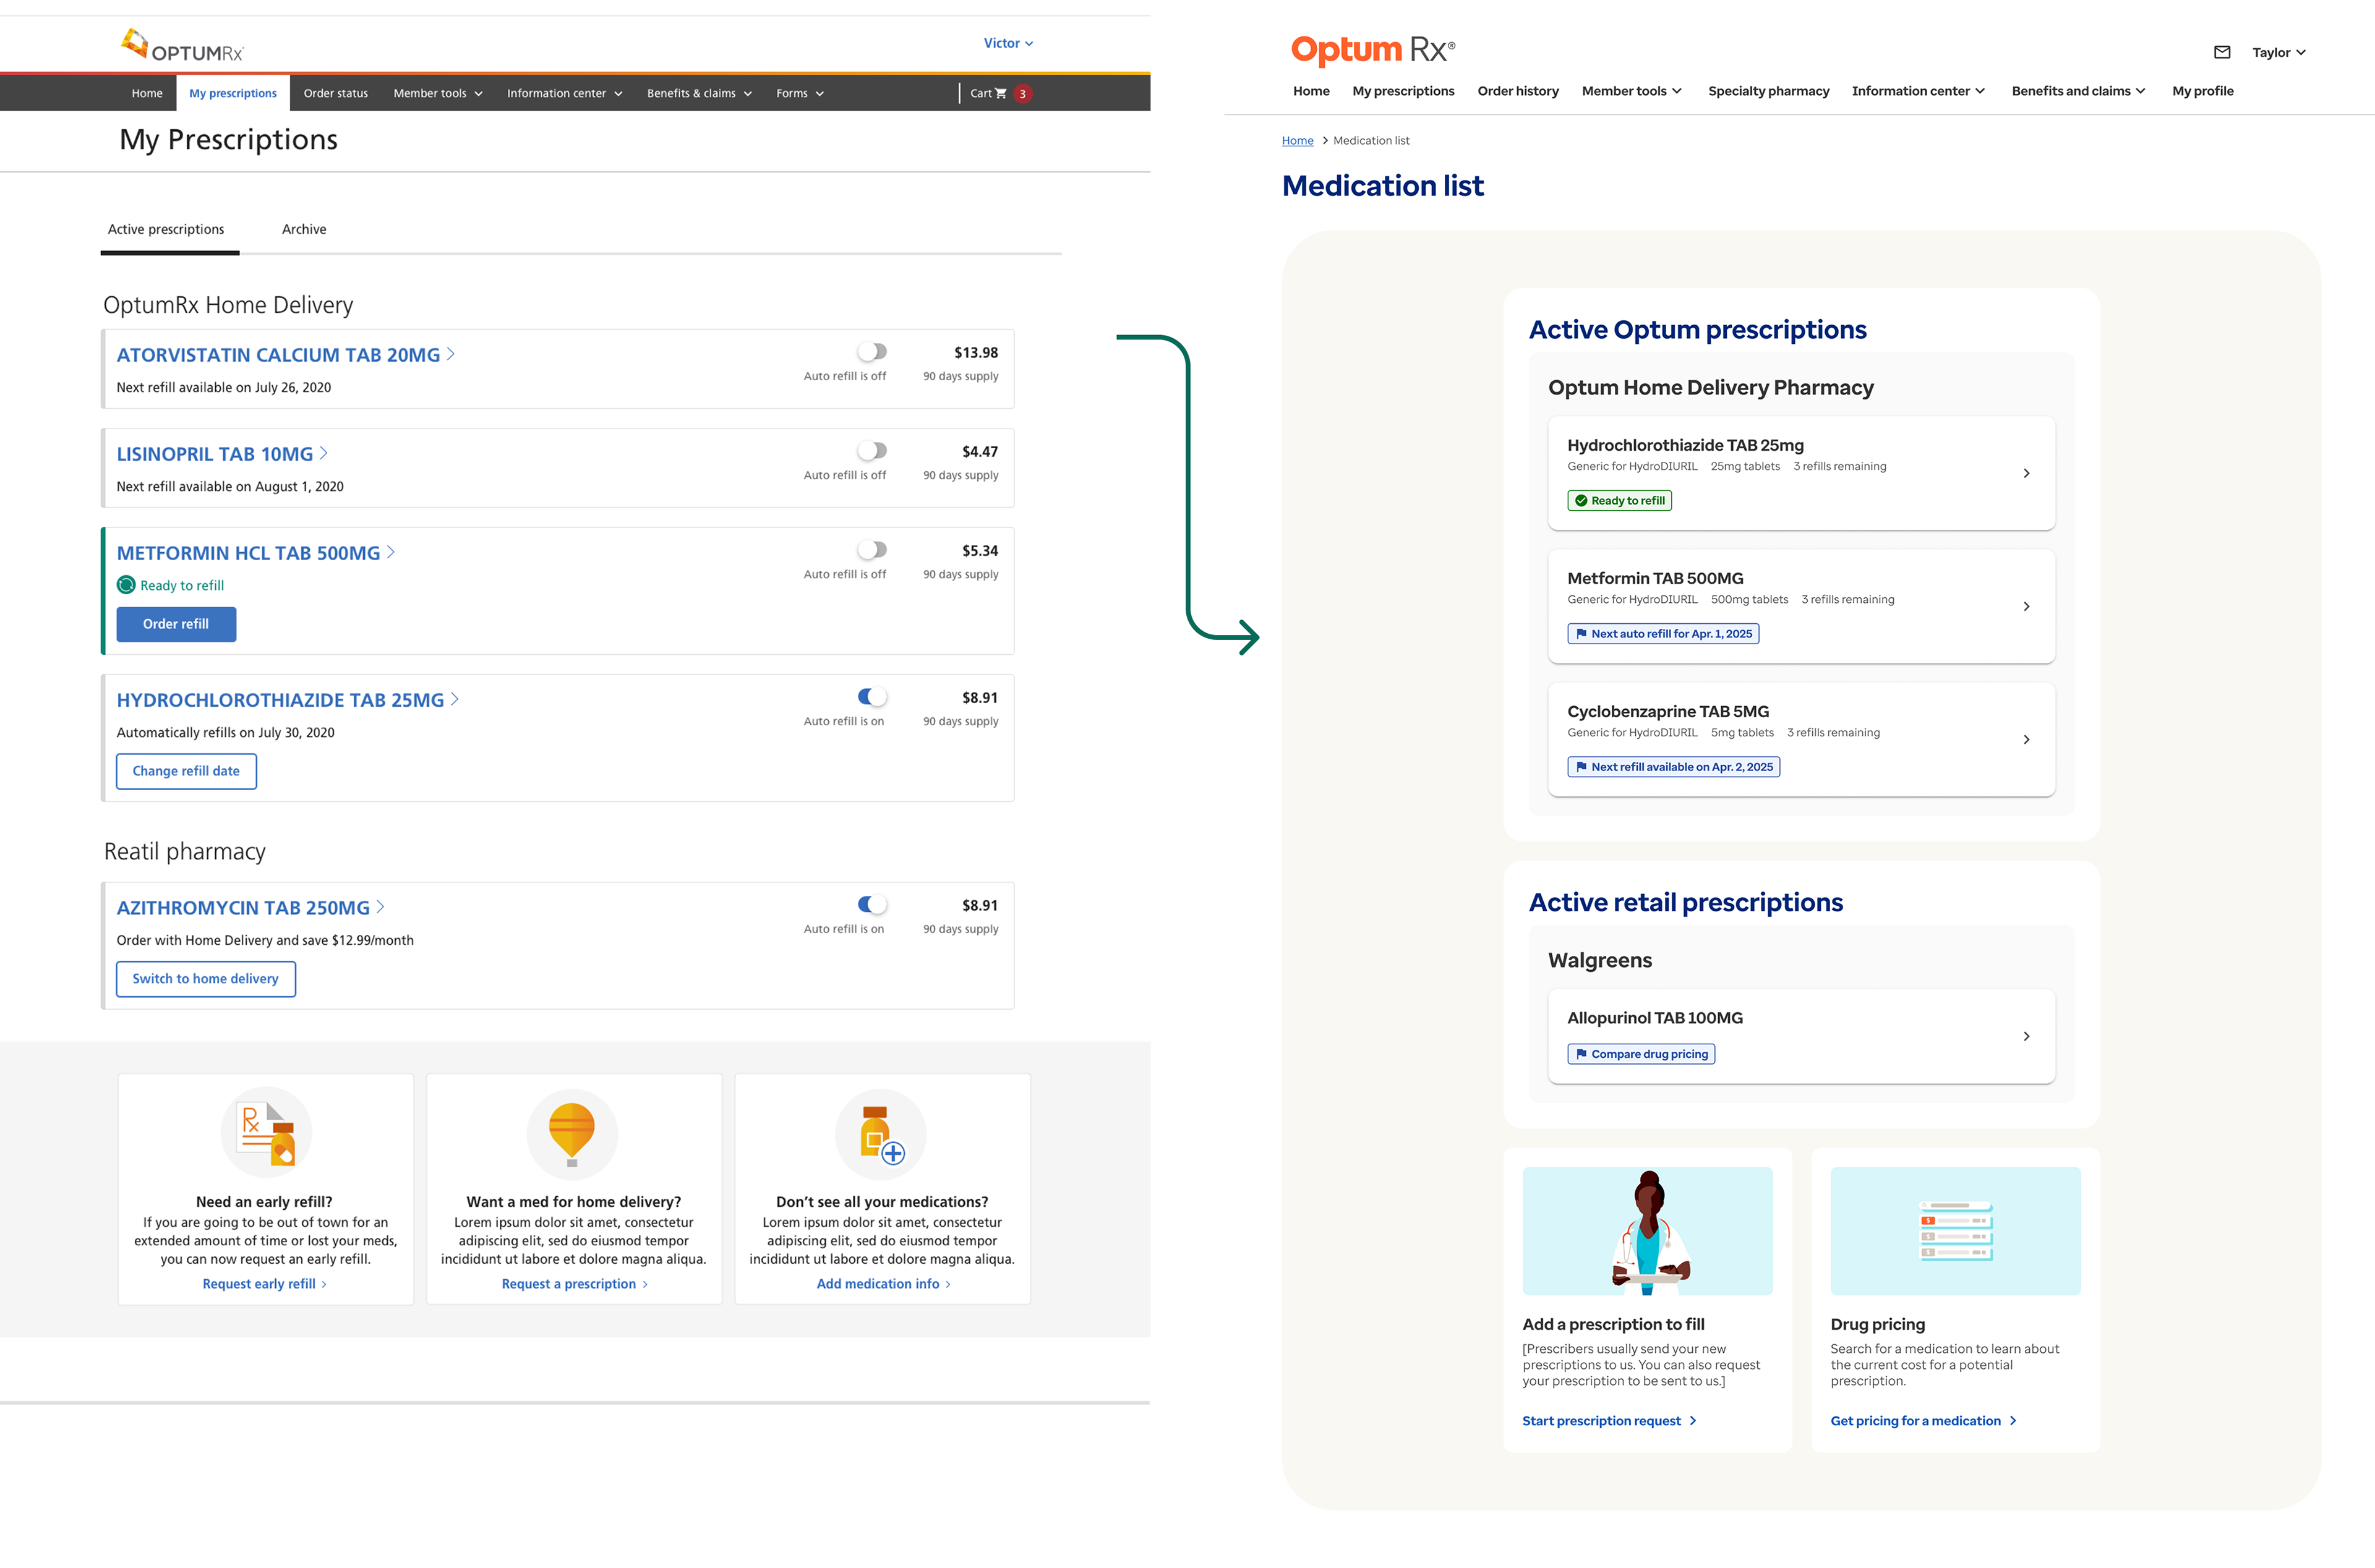Disable auto refill for Azithromycin

tap(872, 905)
